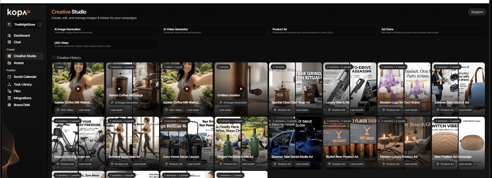Image resolution: width=492 pixels, height=178 pixels.
Task: Click Product Ad tag icon on Elegant Evening Gown Ad
Action: [59, 164]
